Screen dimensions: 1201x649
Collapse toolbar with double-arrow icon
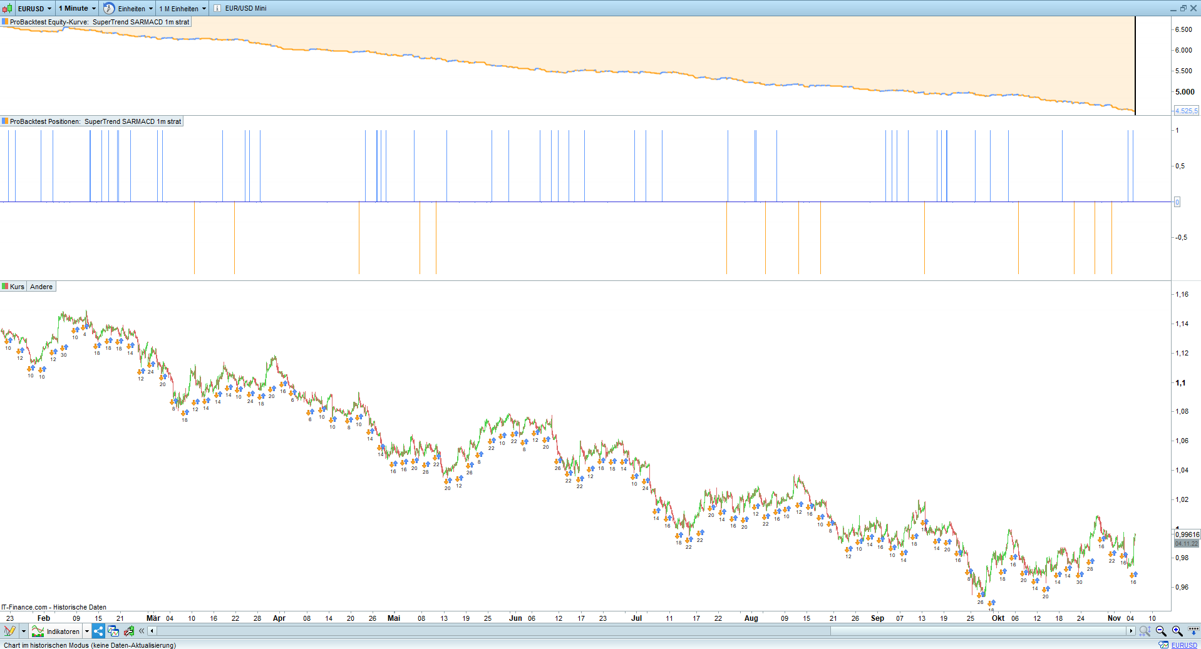[x=142, y=631]
